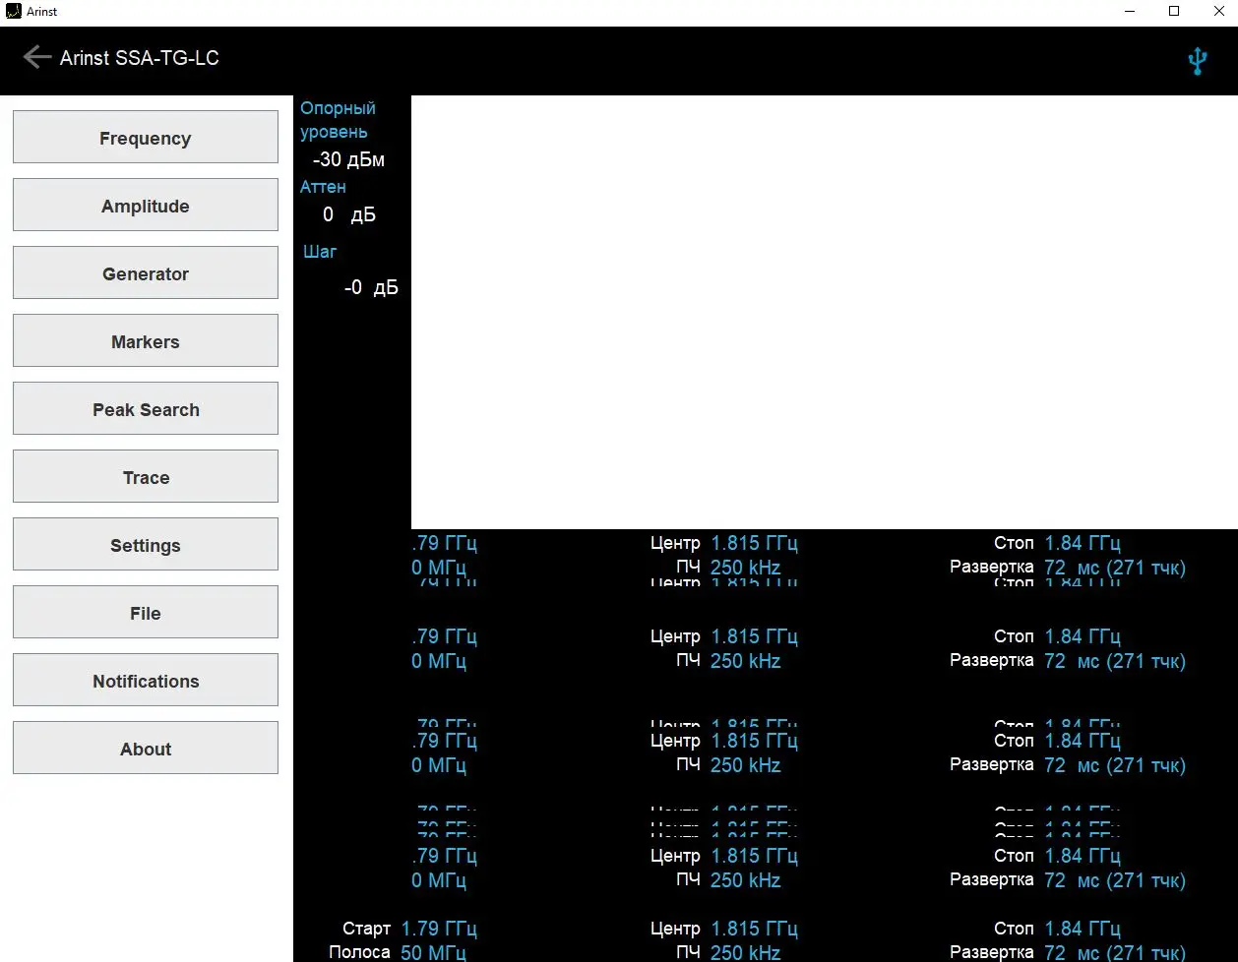Click the USB connection icon
Screen dimensions: 1238x962
pos(1197,61)
